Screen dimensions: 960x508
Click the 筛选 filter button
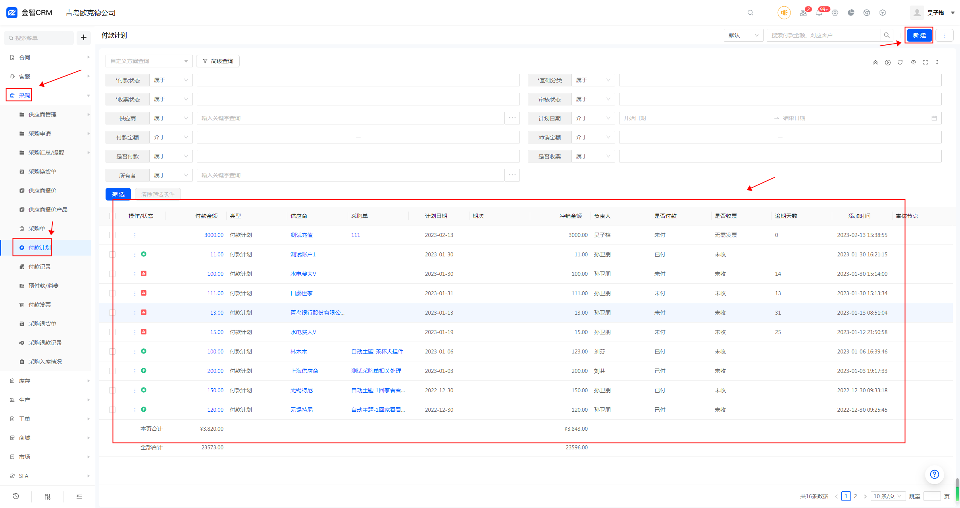click(118, 194)
